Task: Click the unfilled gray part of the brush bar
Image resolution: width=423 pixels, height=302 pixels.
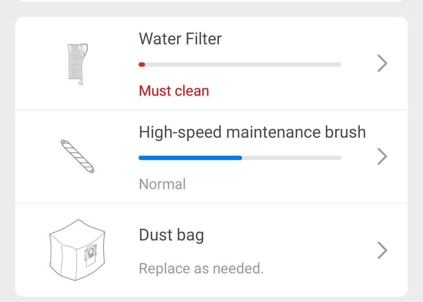Action: click(x=292, y=158)
